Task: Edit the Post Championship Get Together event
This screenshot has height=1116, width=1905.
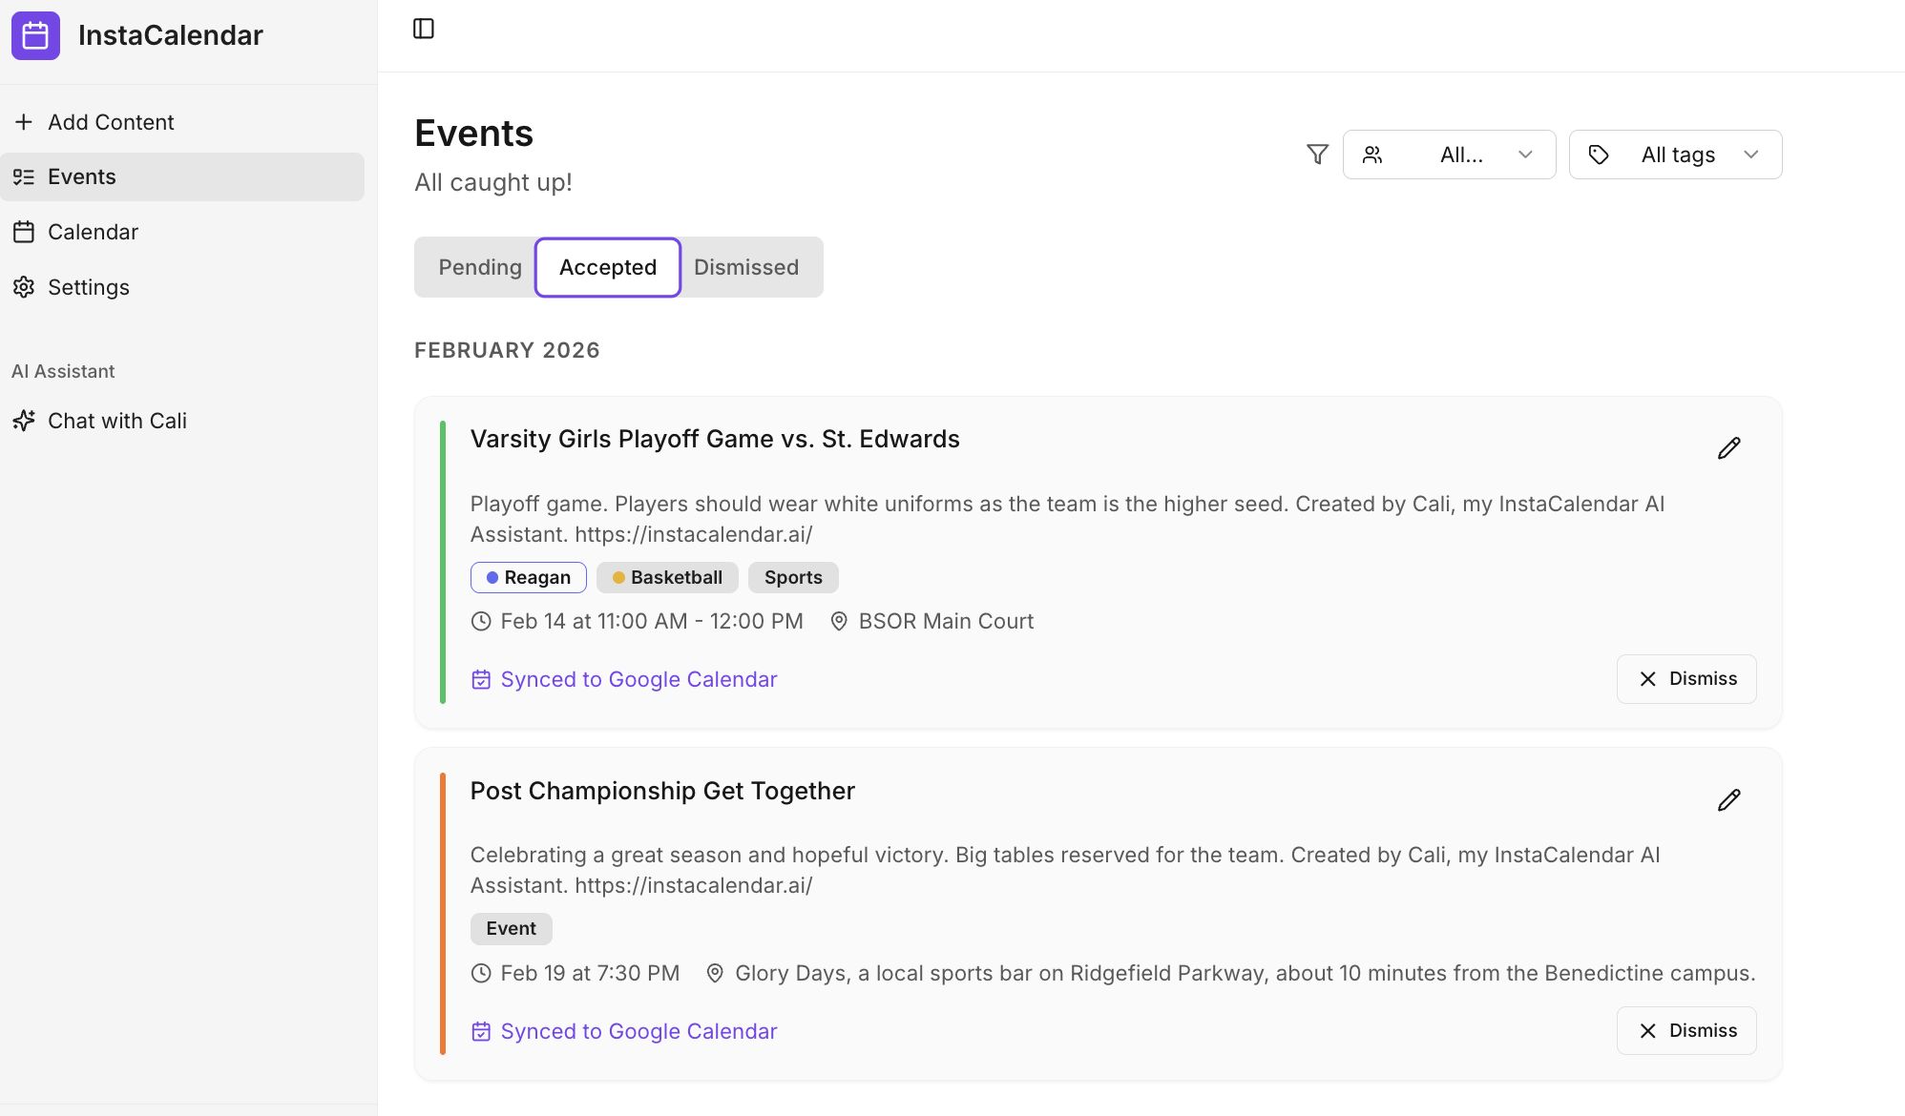Action: (1728, 799)
